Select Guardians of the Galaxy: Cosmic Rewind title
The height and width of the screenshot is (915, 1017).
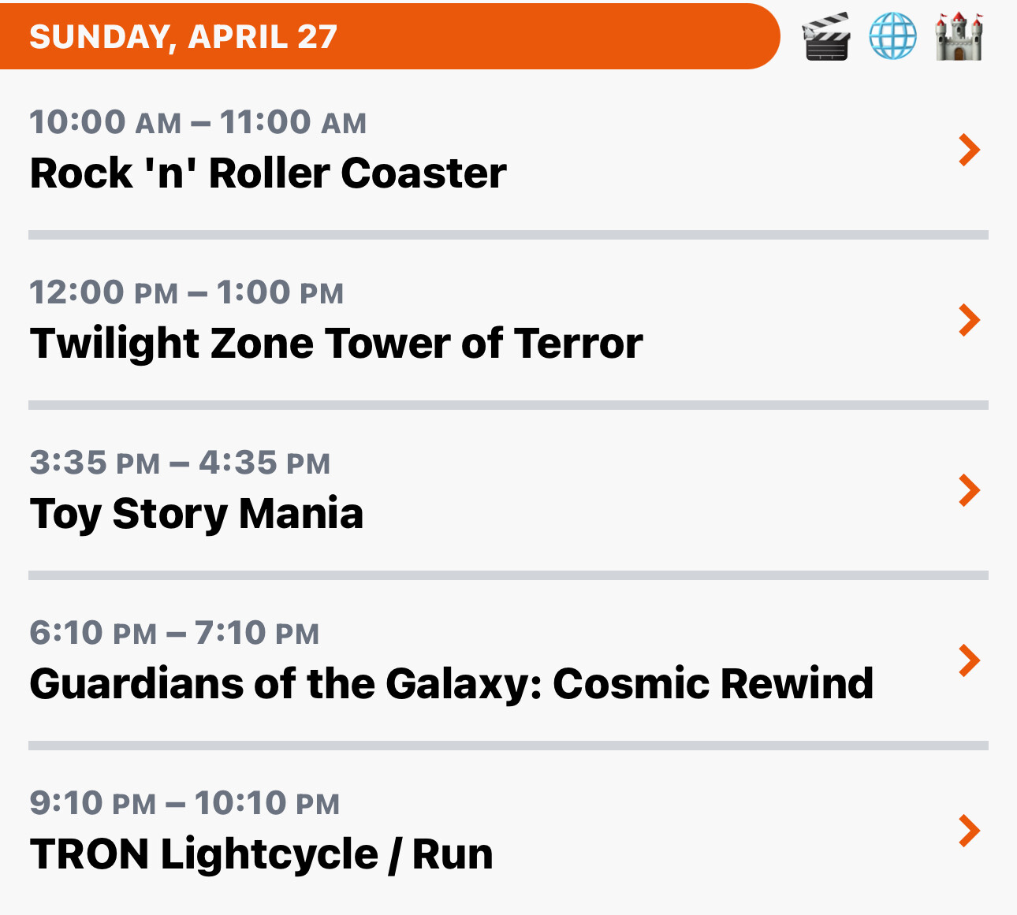click(x=452, y=683)
